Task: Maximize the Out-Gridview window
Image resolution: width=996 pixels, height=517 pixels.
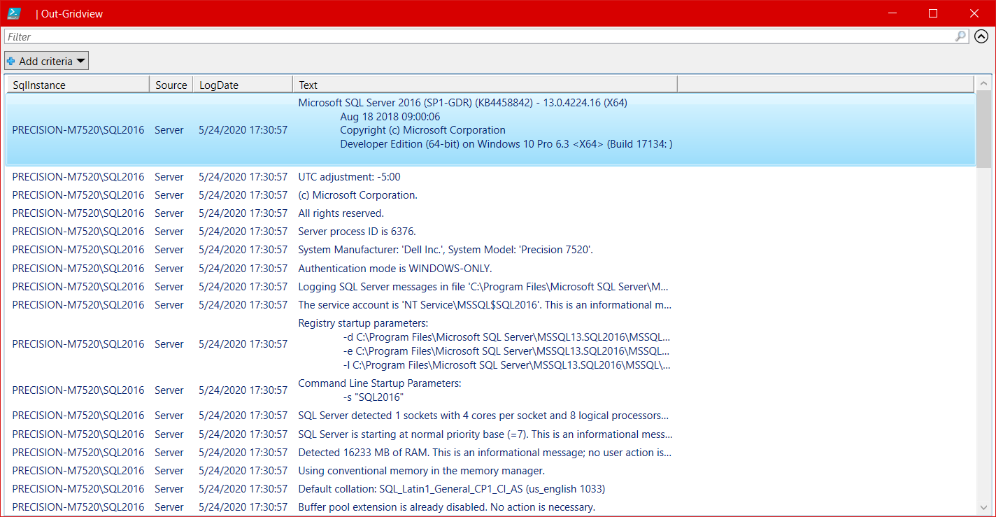Action: [932, 13]
